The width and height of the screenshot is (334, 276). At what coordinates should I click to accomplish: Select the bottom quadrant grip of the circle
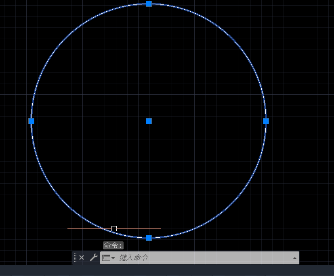pos(149,238)
